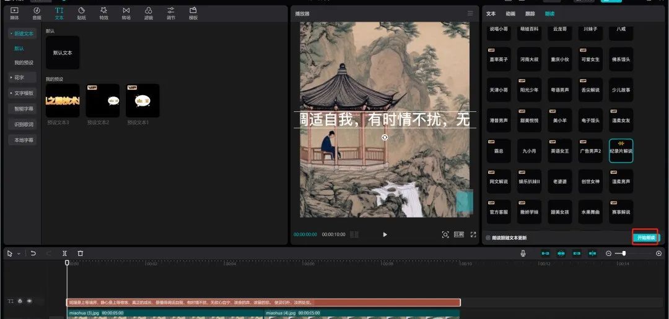Collapse the 新建文本 section

(x=22, y=33)
